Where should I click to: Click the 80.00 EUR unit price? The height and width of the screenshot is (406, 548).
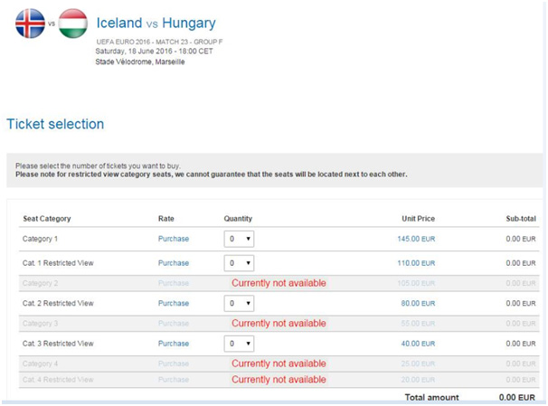(418, 303)
